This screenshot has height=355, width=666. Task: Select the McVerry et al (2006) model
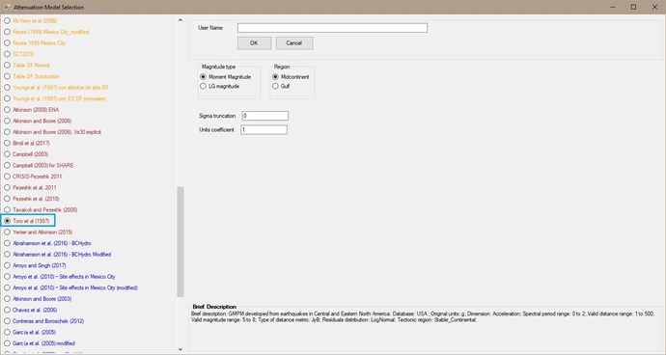point(30,20)
